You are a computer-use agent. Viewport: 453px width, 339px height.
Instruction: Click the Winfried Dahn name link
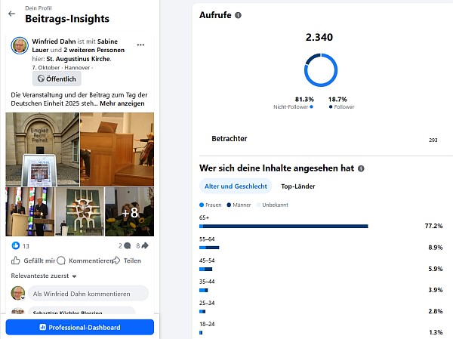54,42
